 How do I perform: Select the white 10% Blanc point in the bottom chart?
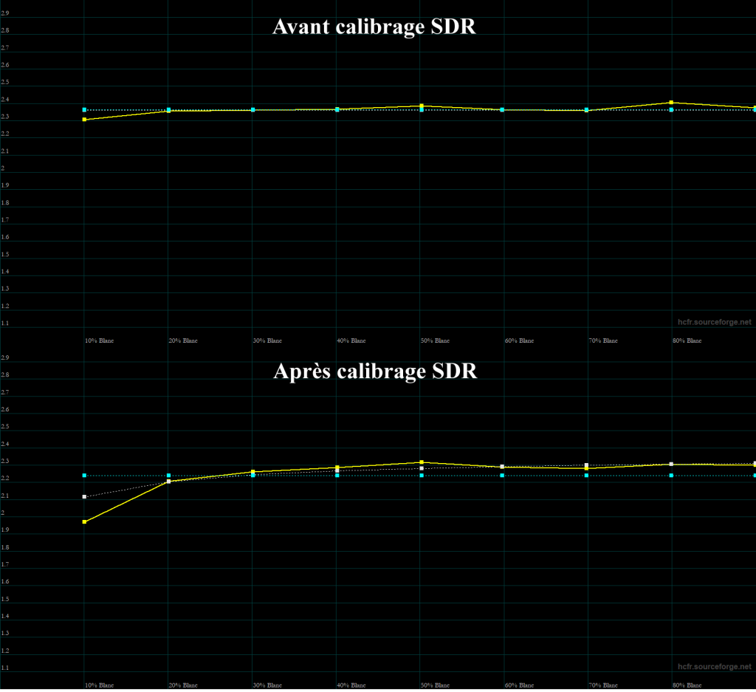(85, 497)
